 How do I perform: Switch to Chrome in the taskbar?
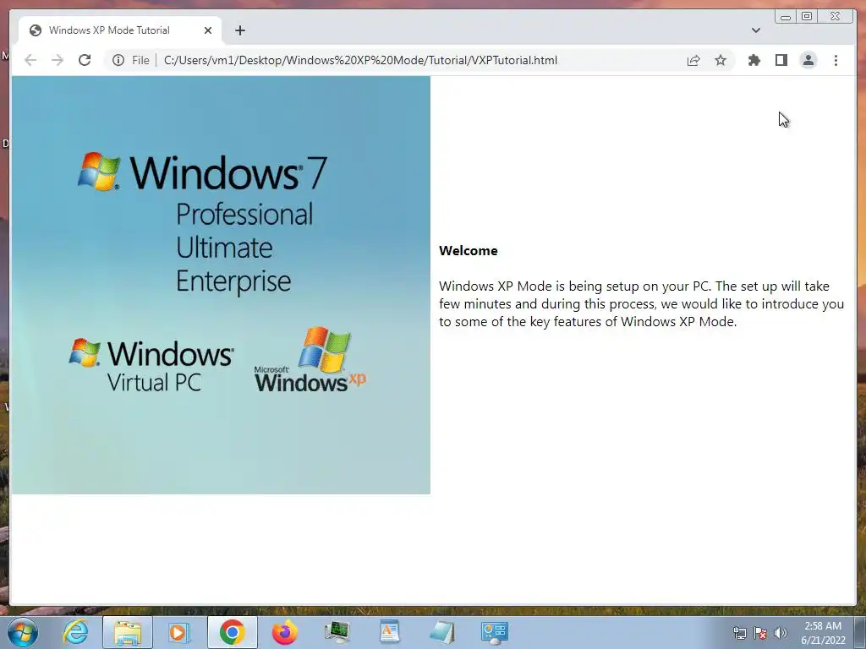(233, 632)
